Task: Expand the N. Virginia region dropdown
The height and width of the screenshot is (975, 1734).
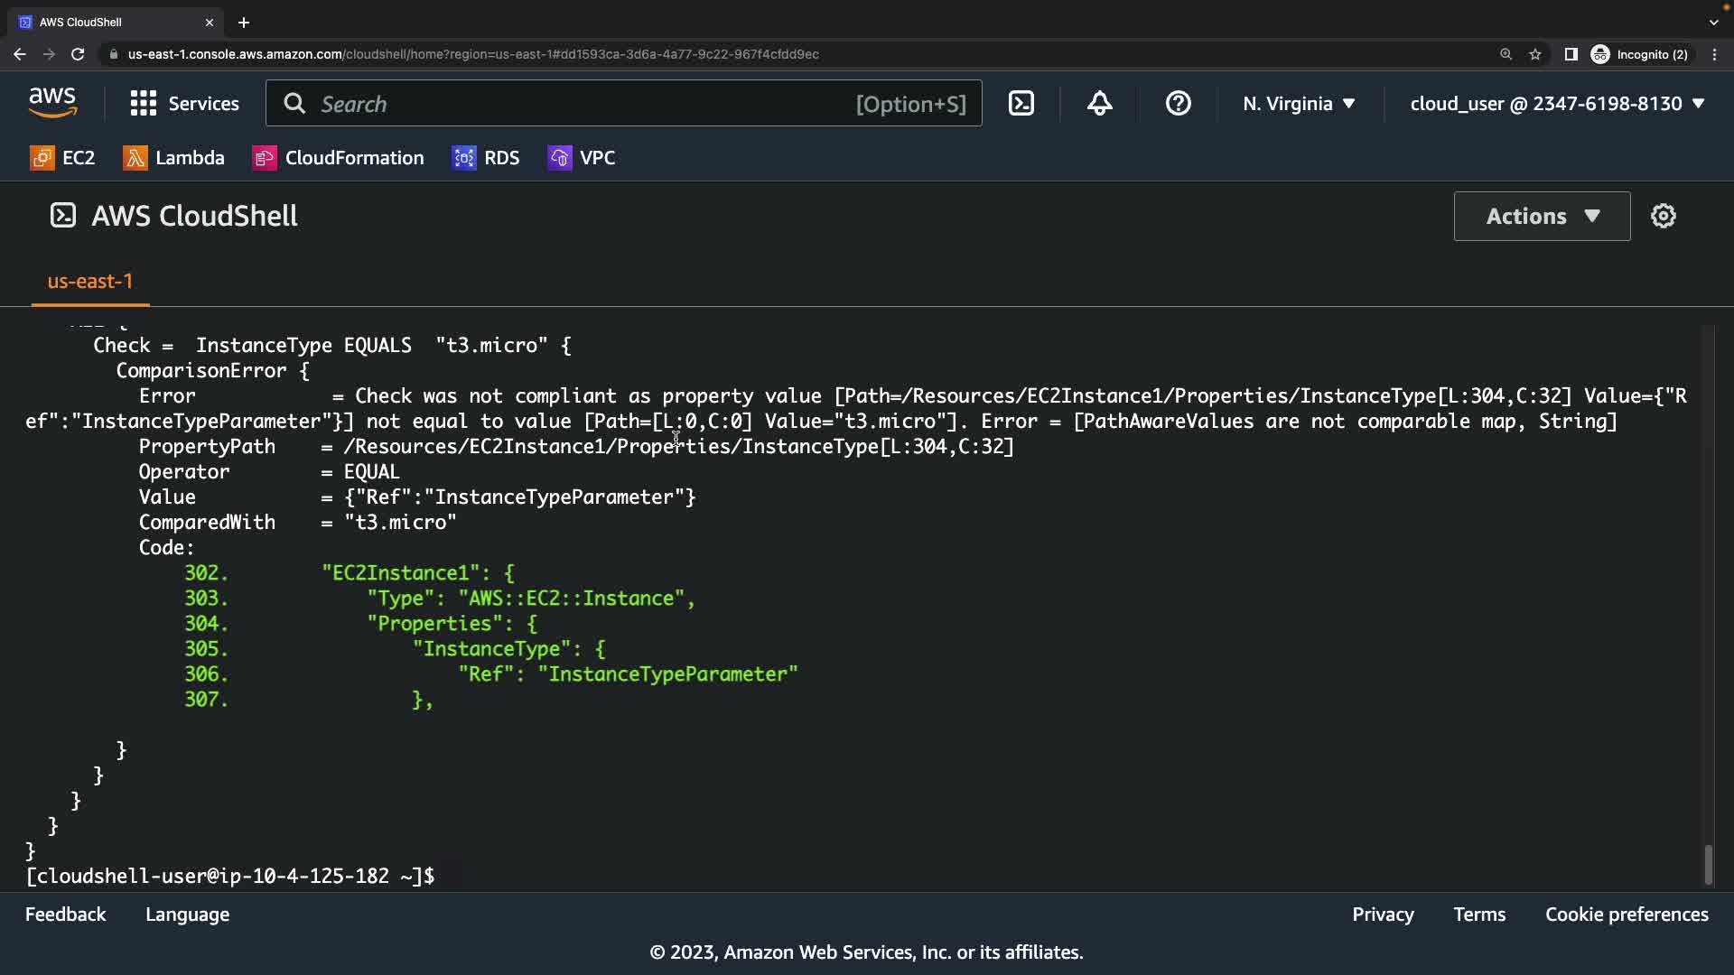Action: coord(1299,104)
